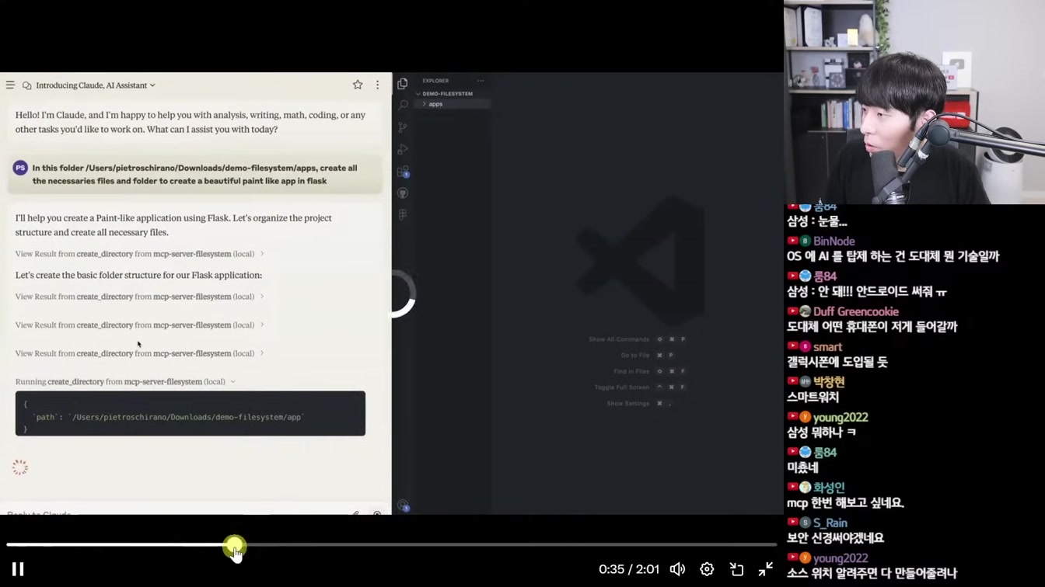Collapse the Running create_directory details
Screen dimensions: 1045x587
click(125, 382)
